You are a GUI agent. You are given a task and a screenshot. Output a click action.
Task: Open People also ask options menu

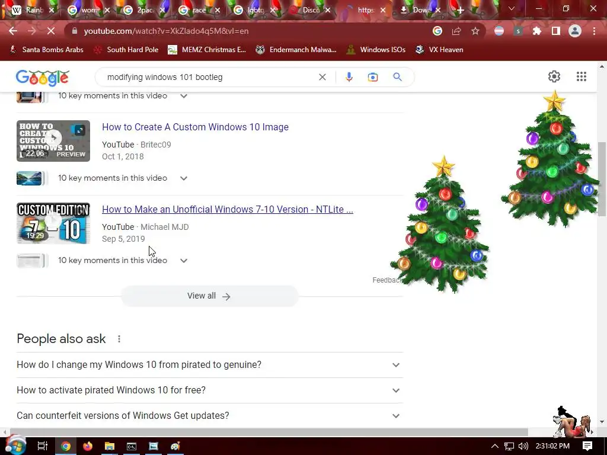click(x=119, y=339)
